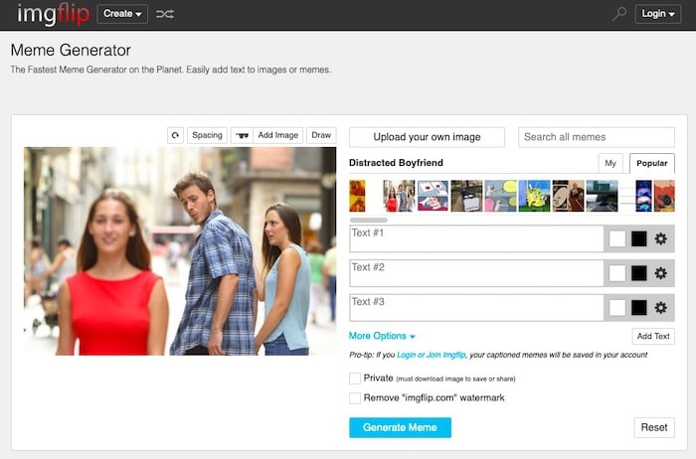Expand More Options
Viewport: 696px width, 459px height.
pos(382,336)
